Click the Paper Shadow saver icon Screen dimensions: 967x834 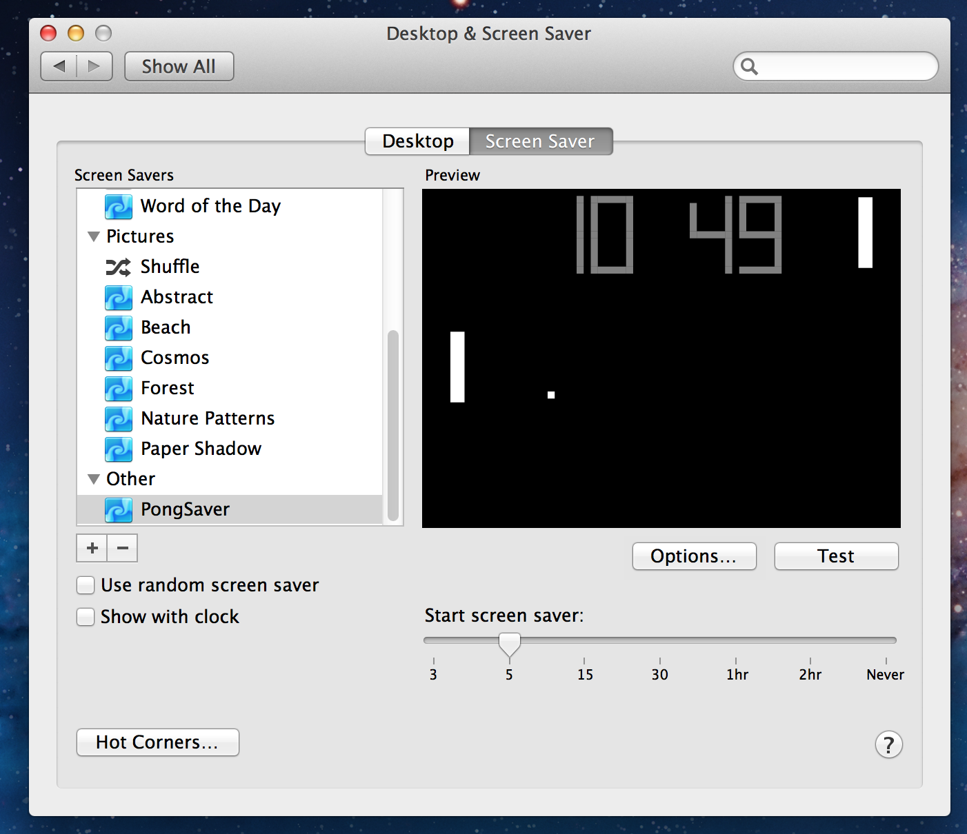tap(119, 449)
